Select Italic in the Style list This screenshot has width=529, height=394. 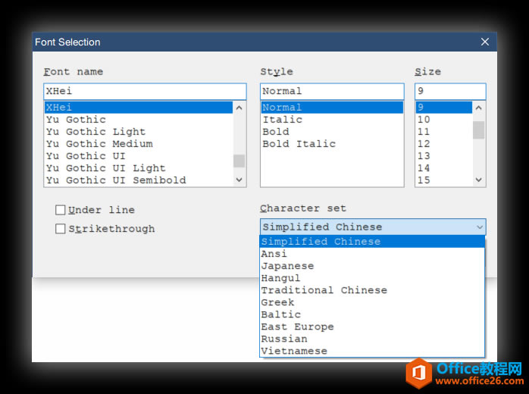(282, 120)
